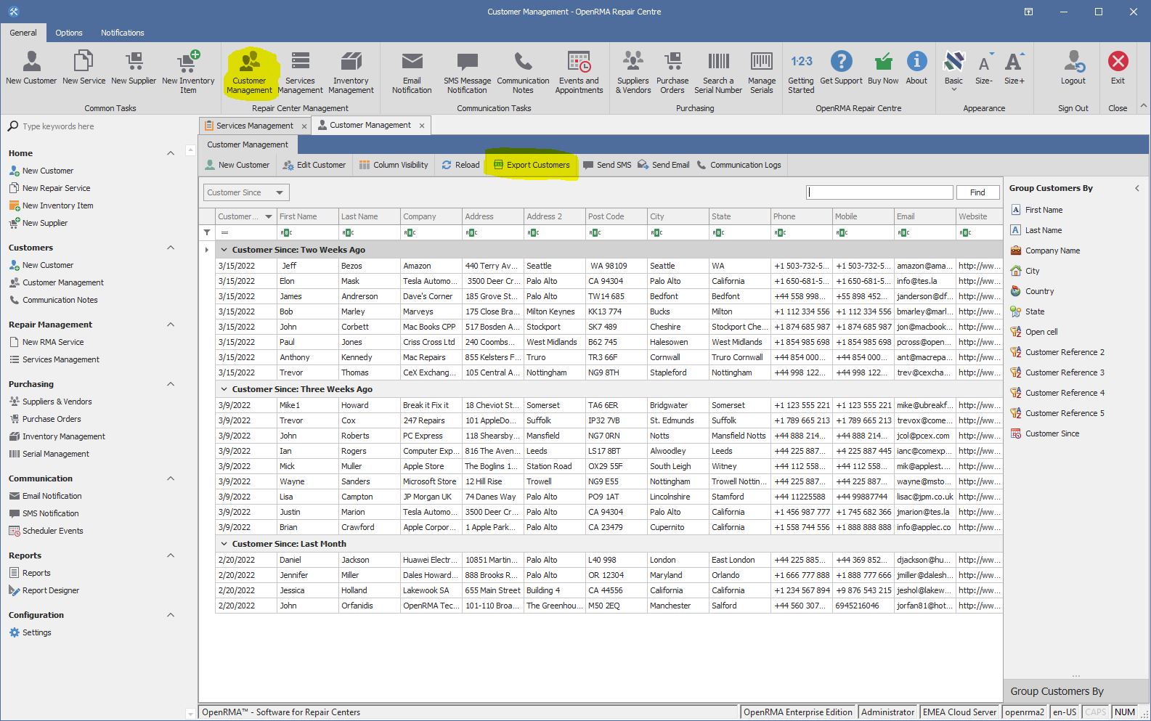The width and height of the screenshot is (1151, 721).
Task: Click Send Email toolbar button
Action: [664, 165]
